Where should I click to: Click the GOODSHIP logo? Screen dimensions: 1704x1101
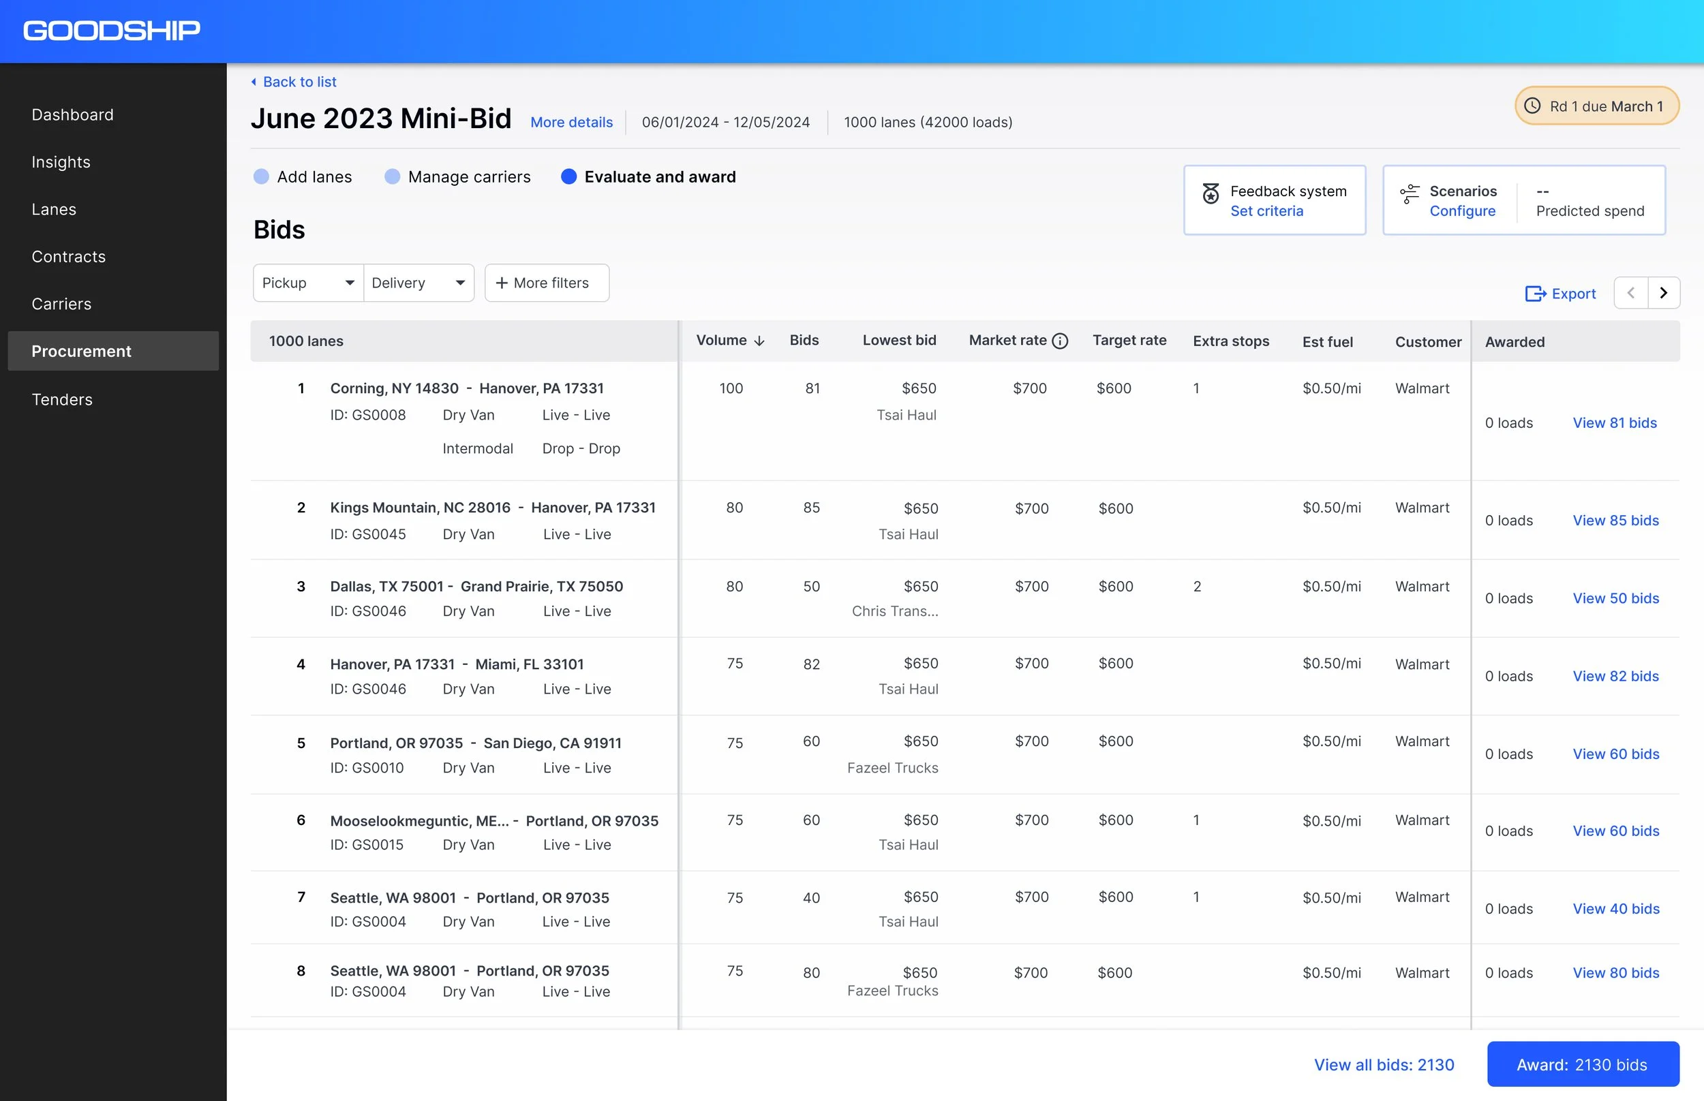click(x=112, y=30)
